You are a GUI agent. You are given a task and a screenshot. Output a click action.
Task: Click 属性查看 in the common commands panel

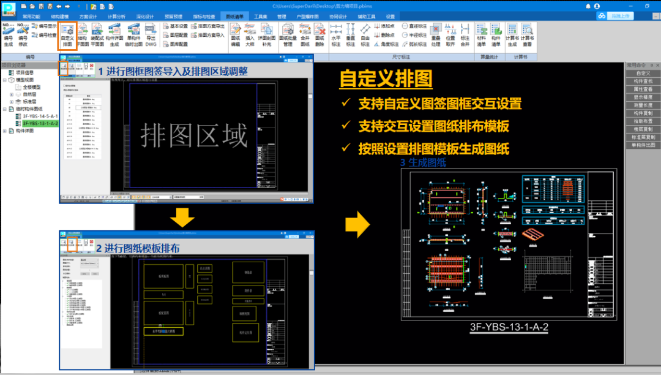click(643, 89)
